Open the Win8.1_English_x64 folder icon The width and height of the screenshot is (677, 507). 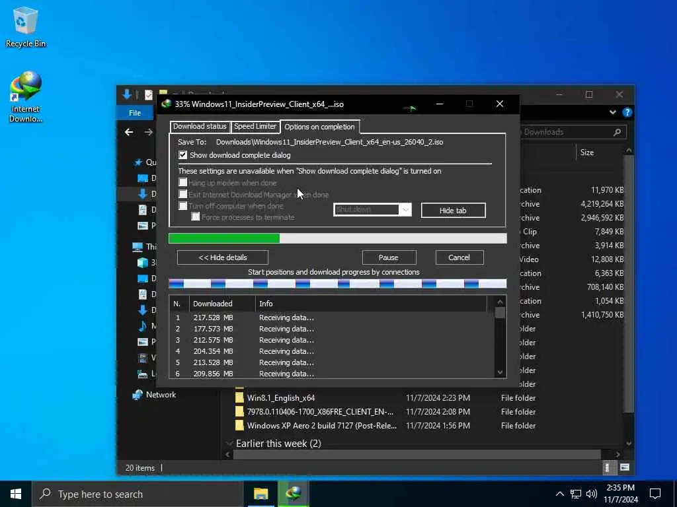click(239, 397)
